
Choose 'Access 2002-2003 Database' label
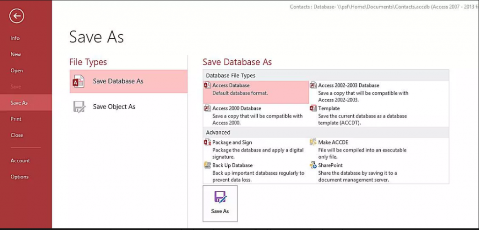pyautogui.click(x=348, y=86)
